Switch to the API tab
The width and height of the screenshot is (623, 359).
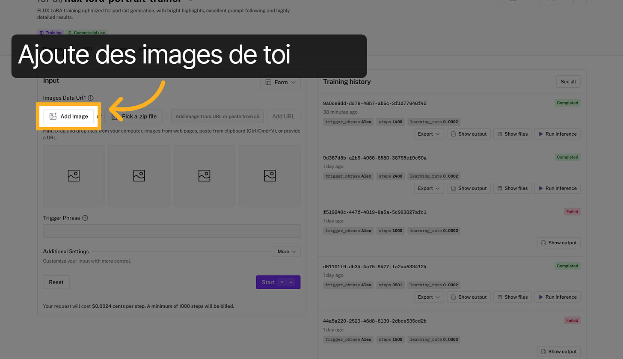88,48
